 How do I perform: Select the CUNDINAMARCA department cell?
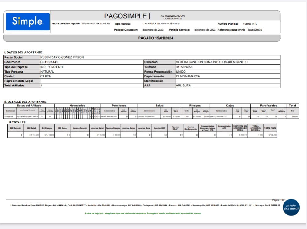coord(188,76)
